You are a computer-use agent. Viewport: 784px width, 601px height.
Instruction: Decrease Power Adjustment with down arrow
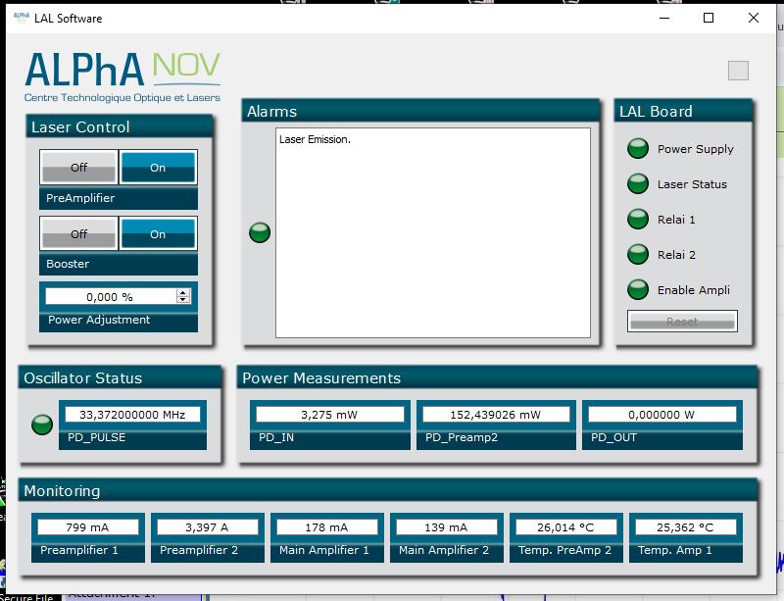click(183, 299)
